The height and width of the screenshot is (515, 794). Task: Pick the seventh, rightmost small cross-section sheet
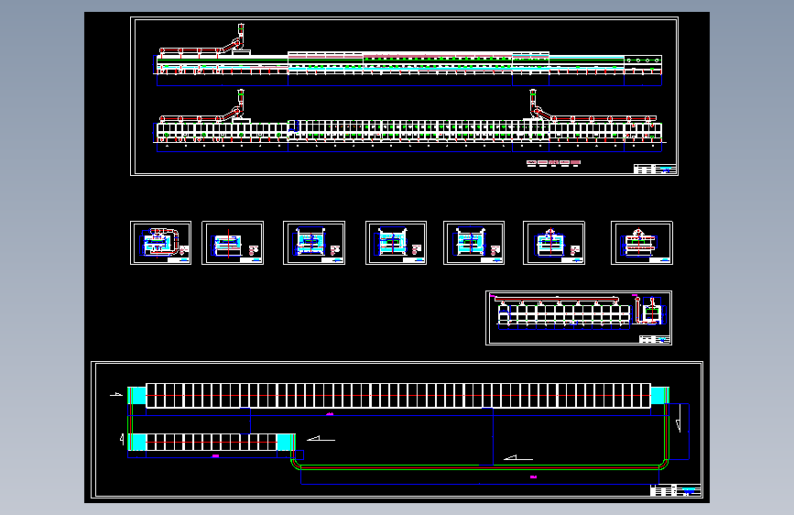(x=642, y=243)
